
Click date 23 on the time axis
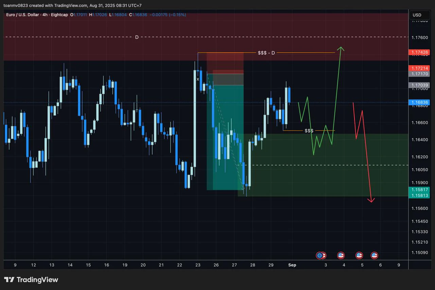pos(198,265)
